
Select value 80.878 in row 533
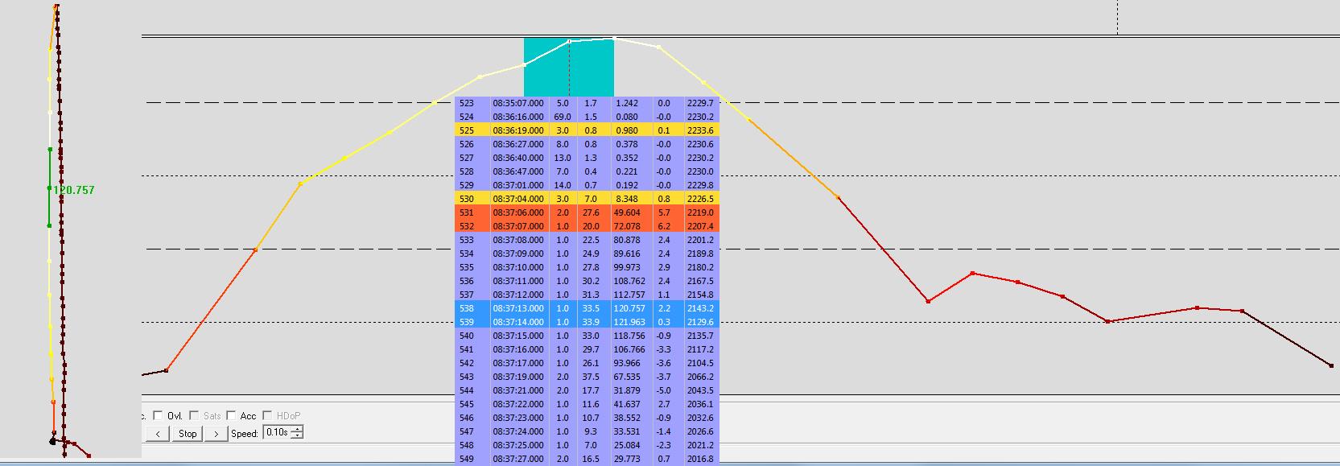pos(627,240)
